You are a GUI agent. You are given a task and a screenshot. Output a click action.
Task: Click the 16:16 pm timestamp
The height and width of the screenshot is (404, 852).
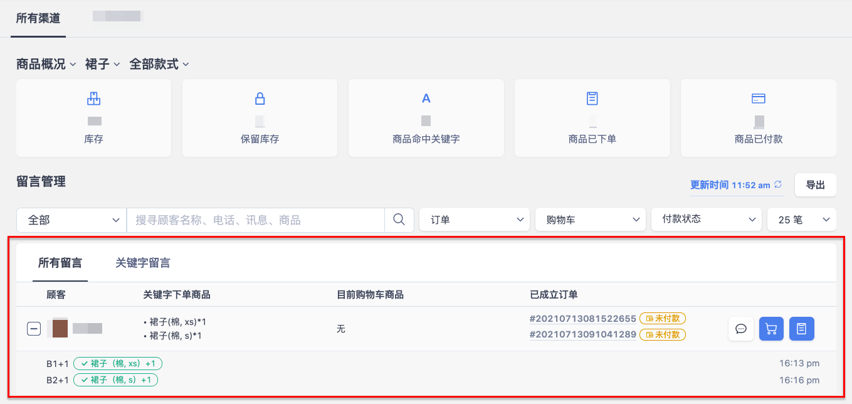[x=799, y=380]
